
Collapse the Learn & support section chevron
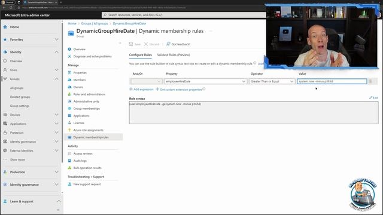(59, 201)
